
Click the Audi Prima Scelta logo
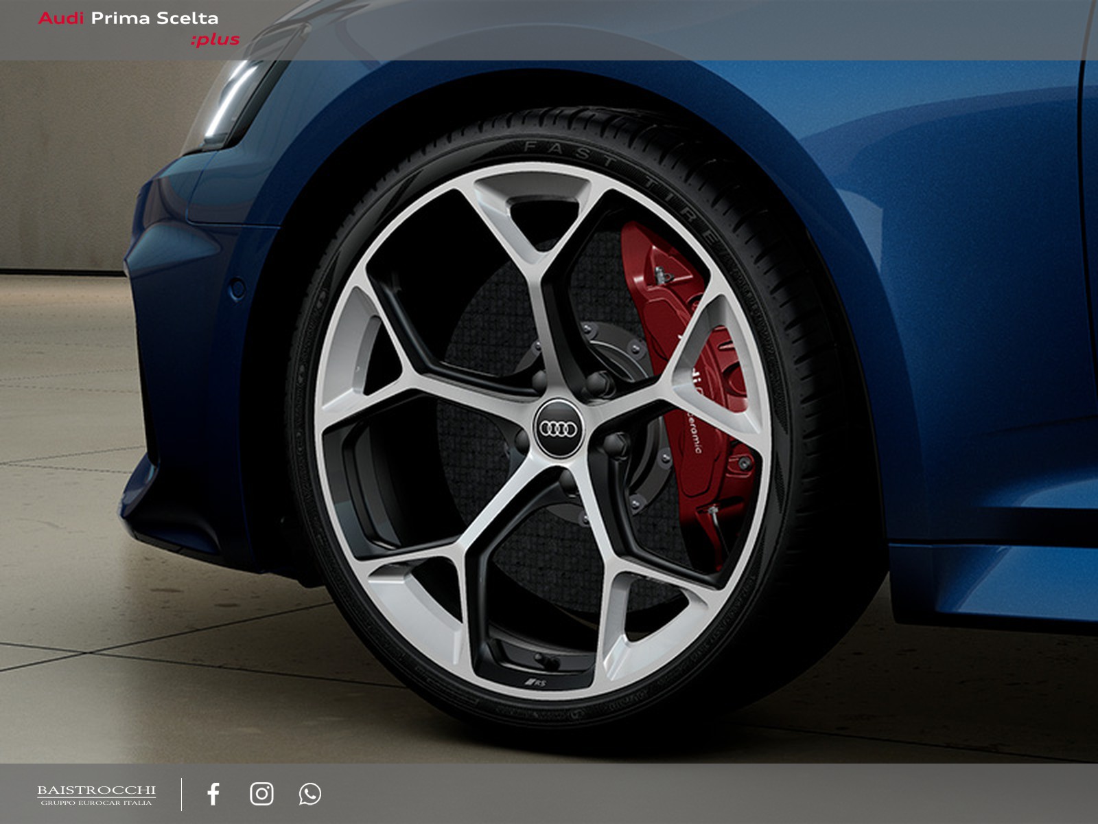128,19
